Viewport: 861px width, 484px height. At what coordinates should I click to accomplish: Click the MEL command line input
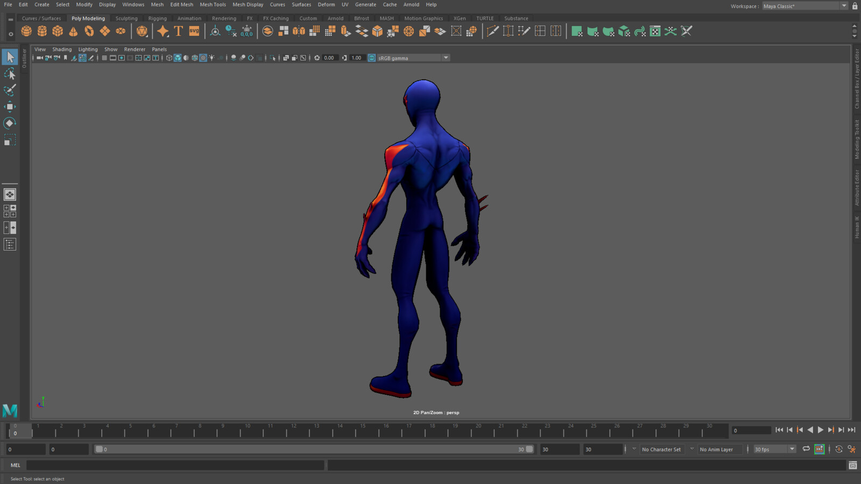[175, 465]
